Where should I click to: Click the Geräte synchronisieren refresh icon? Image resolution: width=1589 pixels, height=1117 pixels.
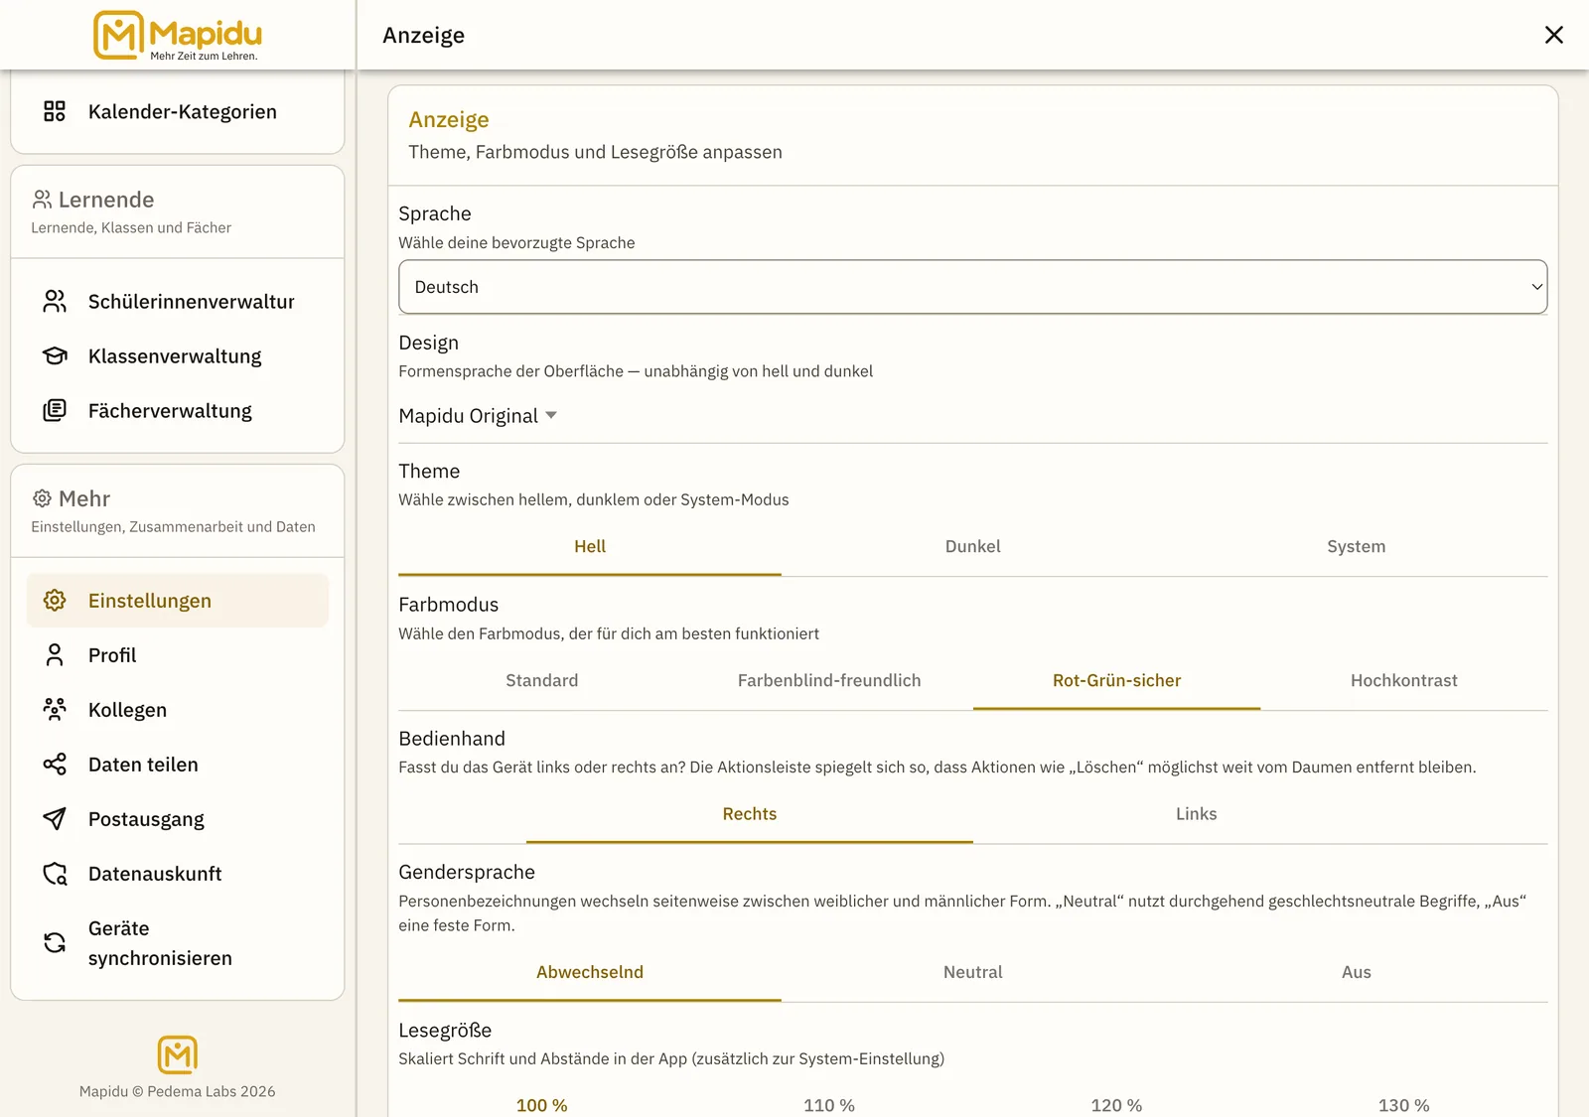click(55, 942)
